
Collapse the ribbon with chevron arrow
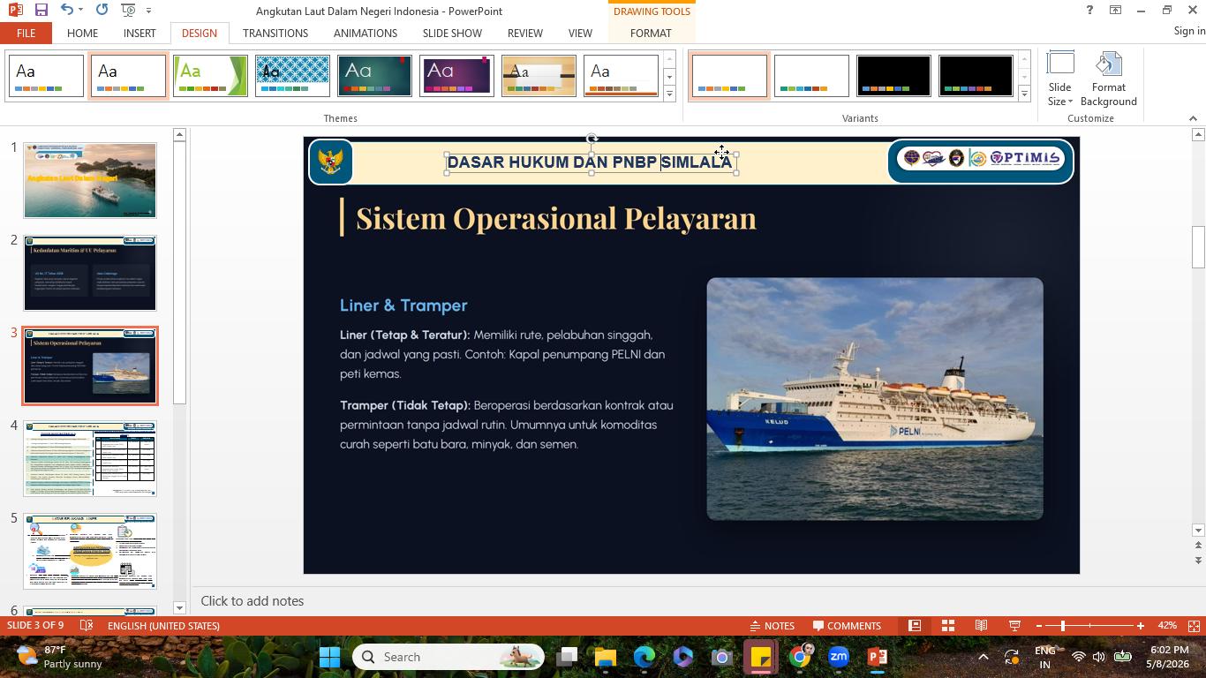tap(1193, 118)
